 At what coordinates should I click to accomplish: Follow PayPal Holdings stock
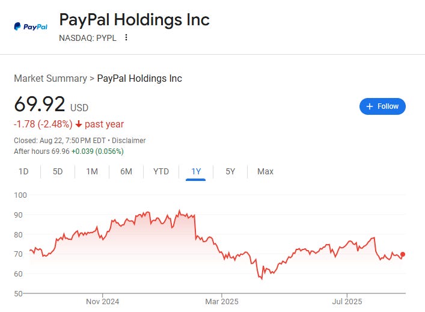click(382, 106)
